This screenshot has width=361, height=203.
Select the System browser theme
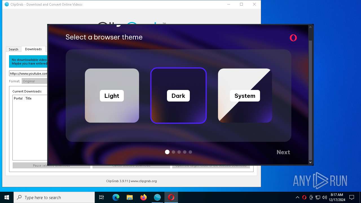(245, 96)
